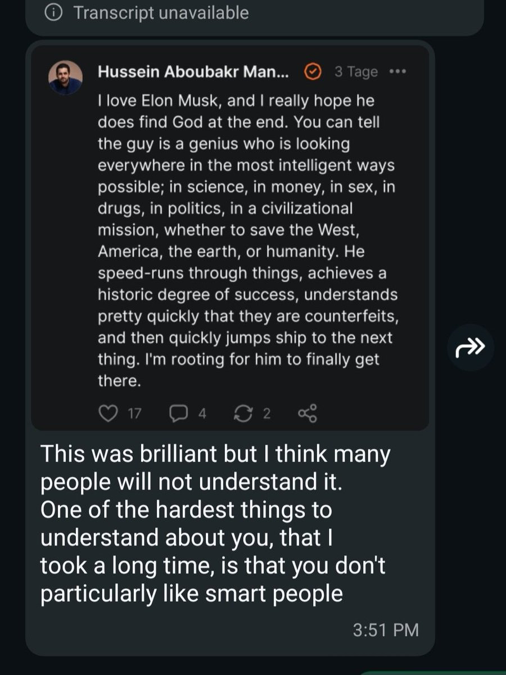This screenshot has height=675, width=506.
Task: Open Hussein Aboubakr's profile picture
Action: pos(65,77)
